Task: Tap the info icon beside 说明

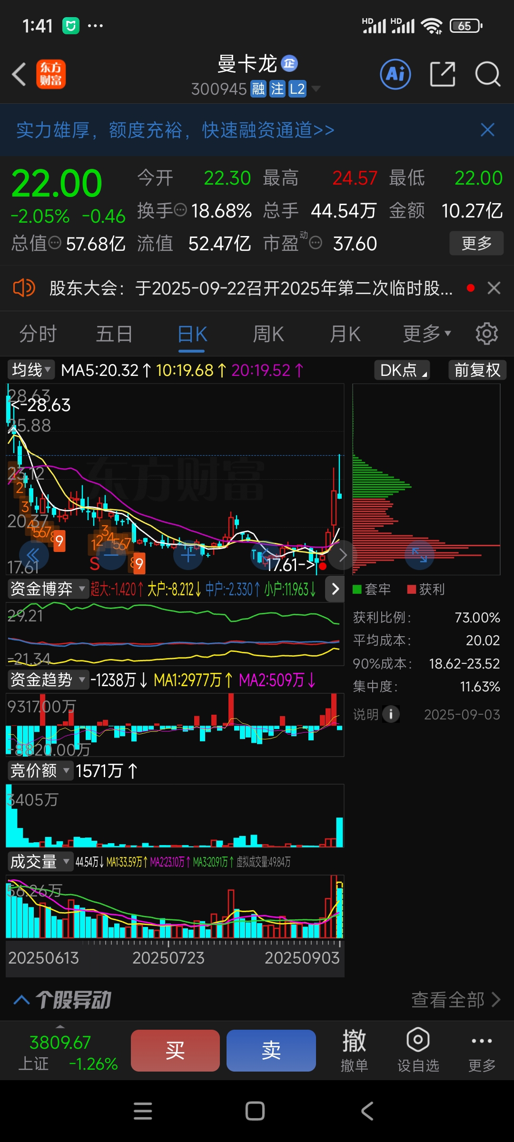Action: (391, 714)
